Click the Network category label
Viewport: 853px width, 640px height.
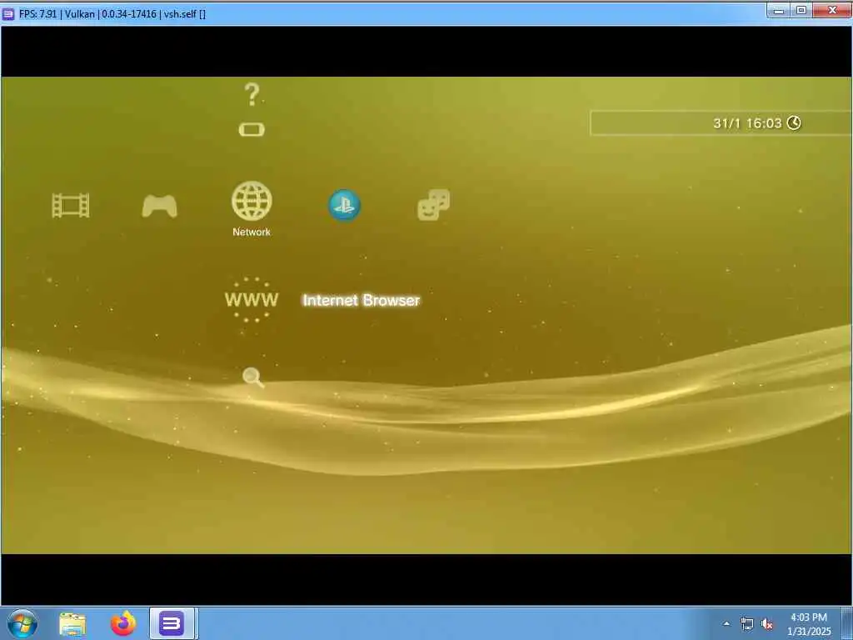pos(252,232)
